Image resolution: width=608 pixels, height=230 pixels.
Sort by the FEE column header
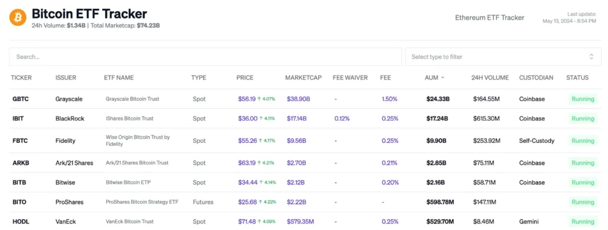385,78
